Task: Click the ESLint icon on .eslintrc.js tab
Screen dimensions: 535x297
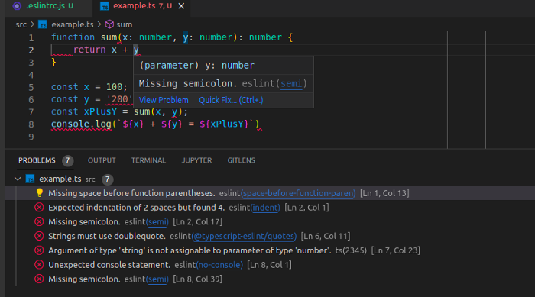Action: click(x=17, y=6)
